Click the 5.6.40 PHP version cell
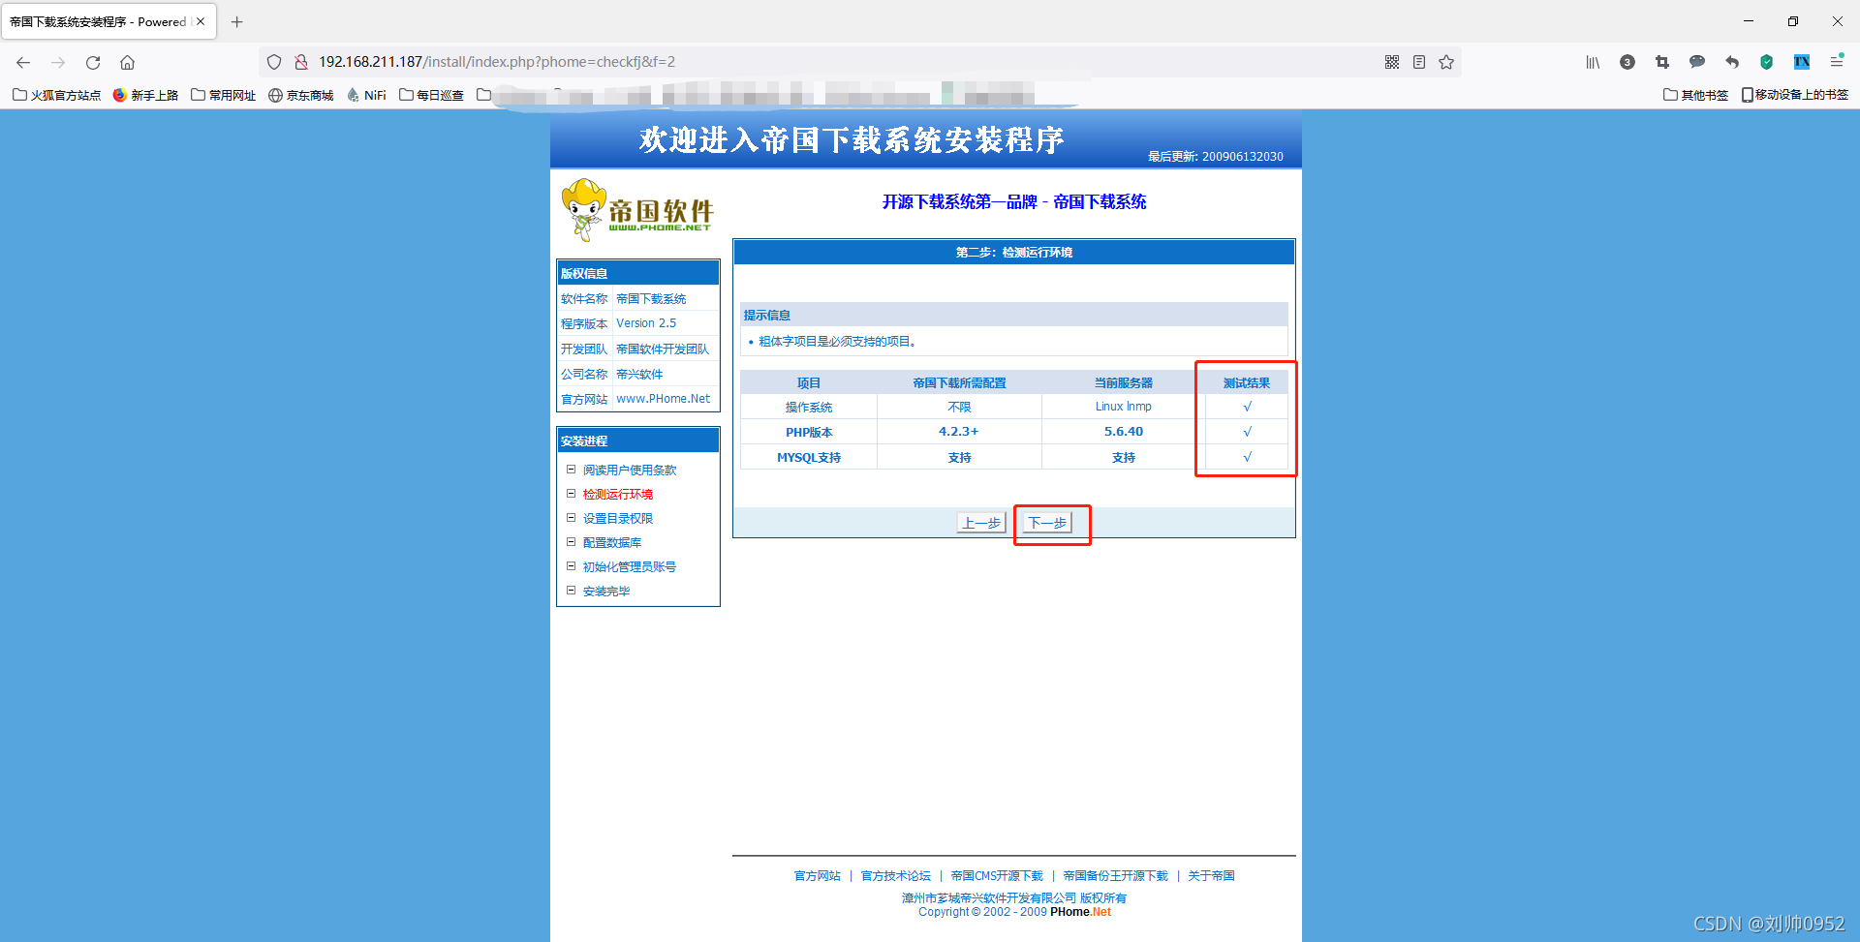The width and height of the screenshot is (1860, 942). 1124,432
